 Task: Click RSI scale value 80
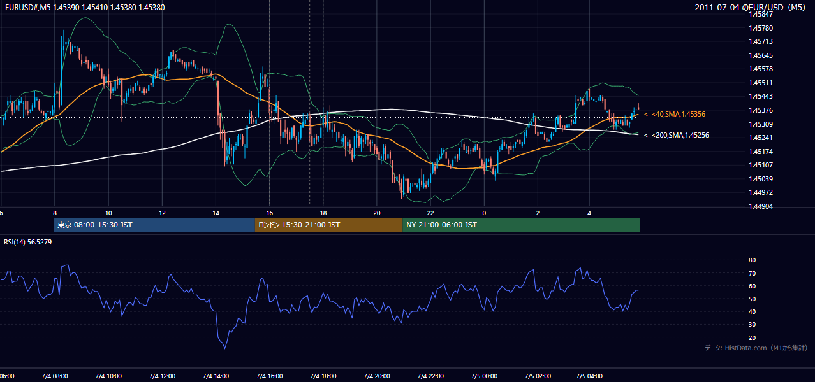(752, 260)
